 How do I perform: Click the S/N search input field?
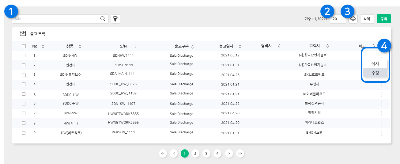(x=55, y=19)
